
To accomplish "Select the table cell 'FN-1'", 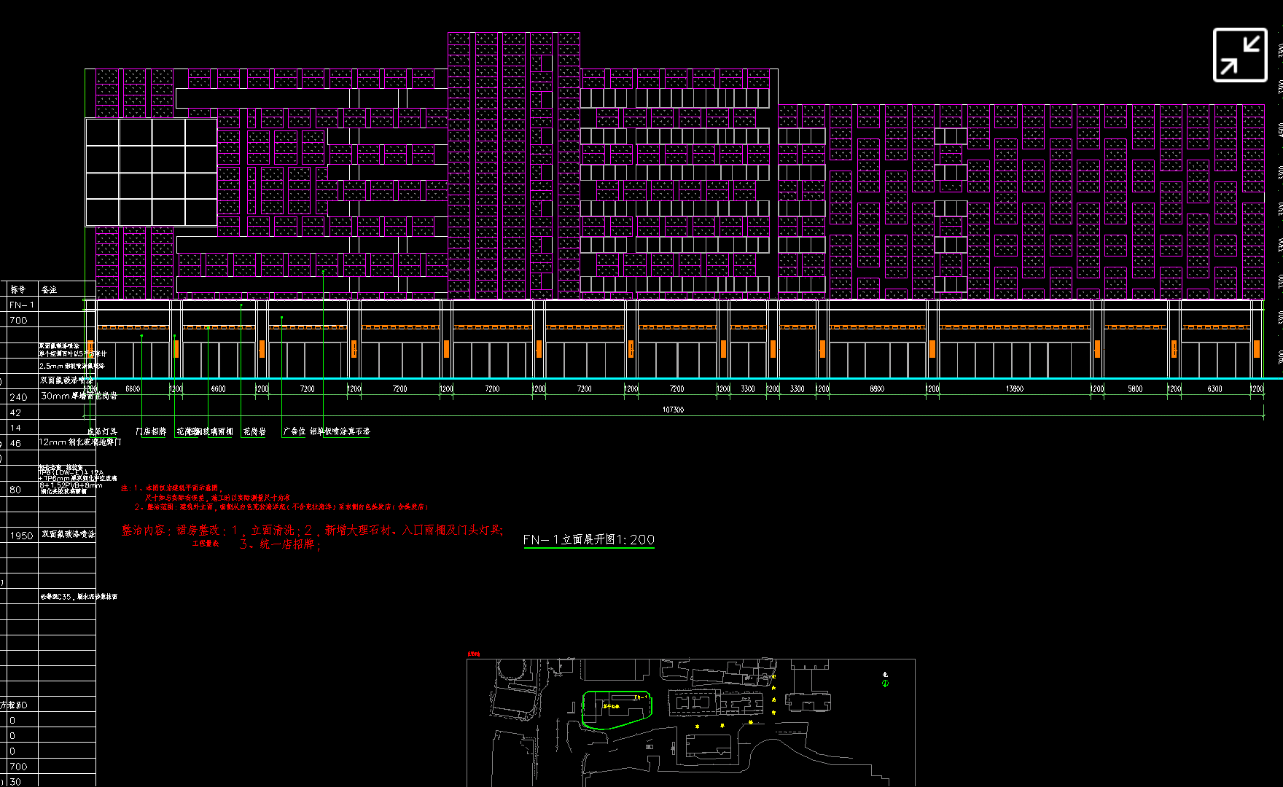I will 22,305.
